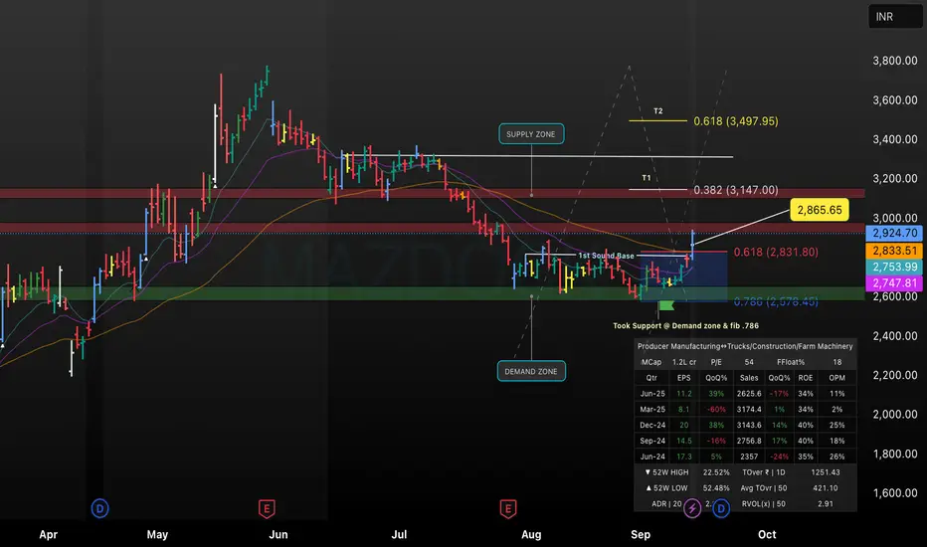This screenshot has width=927, height=547.
Task: Open the INR currency selector
Action: [894, 17]
